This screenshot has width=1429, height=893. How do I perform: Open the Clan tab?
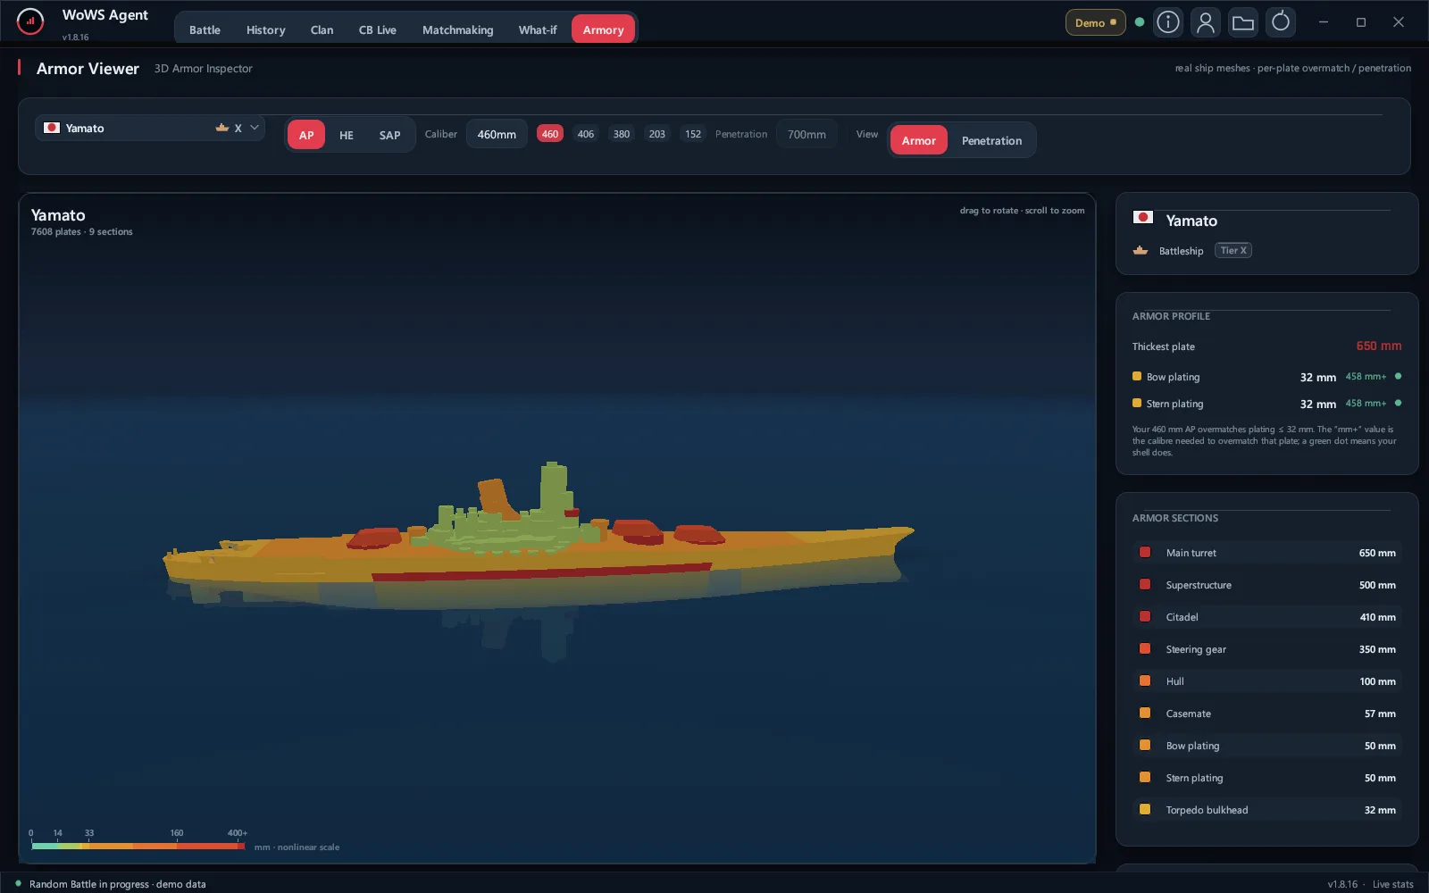322,29
